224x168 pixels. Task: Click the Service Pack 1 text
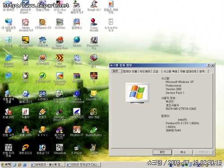175,93
